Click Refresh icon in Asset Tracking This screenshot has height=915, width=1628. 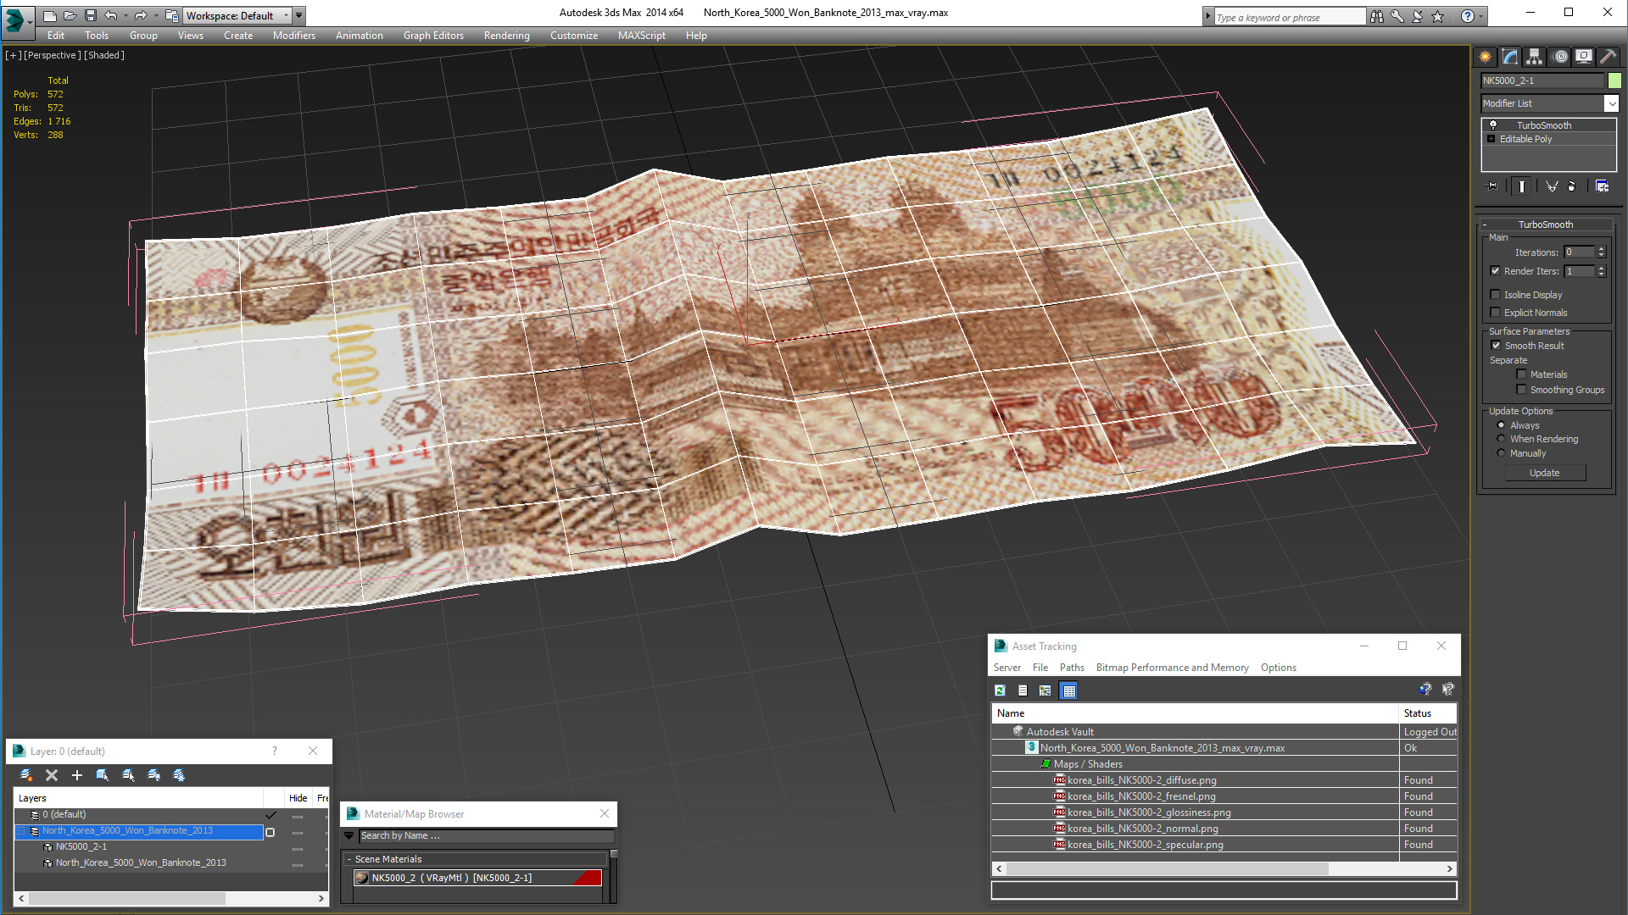tap(1001, 690)
